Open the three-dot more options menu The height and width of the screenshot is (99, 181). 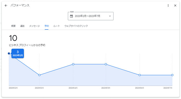(168, 5)
